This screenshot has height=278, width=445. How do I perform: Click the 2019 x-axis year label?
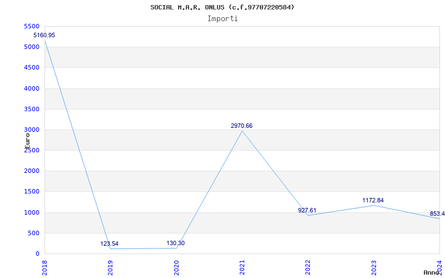pos(110,268)
